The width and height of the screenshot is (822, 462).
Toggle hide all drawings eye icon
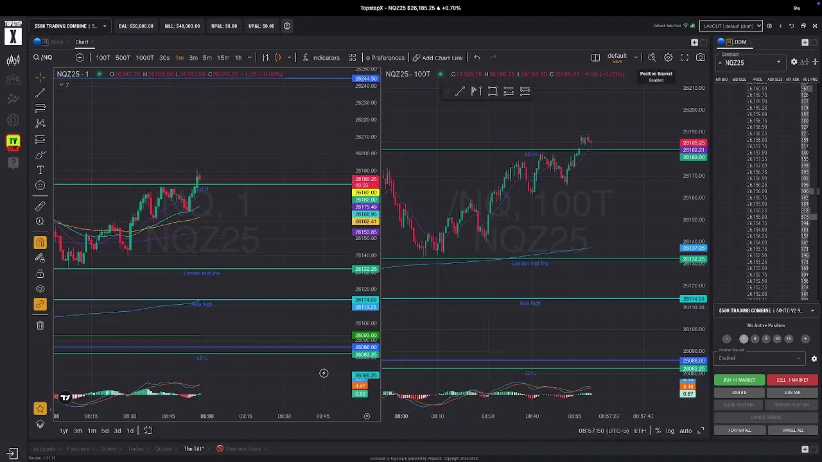coord(40,289)
